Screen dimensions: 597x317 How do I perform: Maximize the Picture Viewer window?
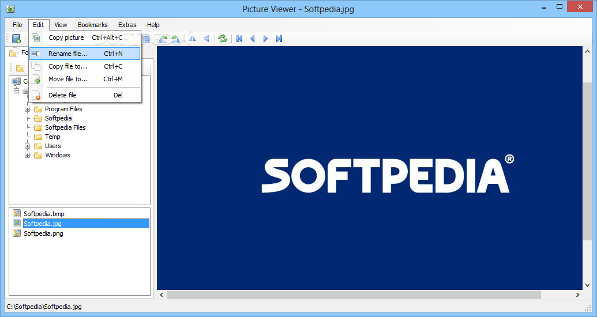pos(560,6)
